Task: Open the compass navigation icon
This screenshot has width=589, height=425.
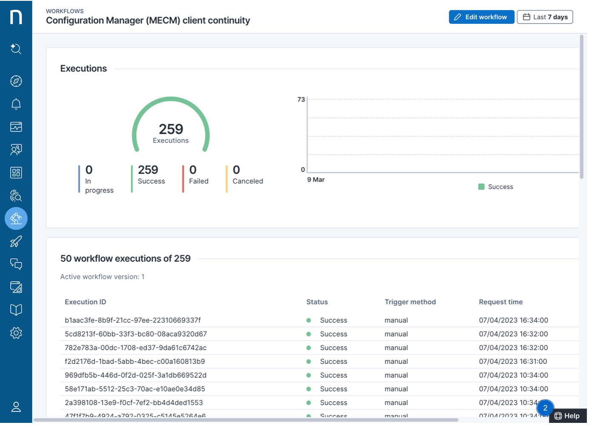Action: tap(16, 81)
